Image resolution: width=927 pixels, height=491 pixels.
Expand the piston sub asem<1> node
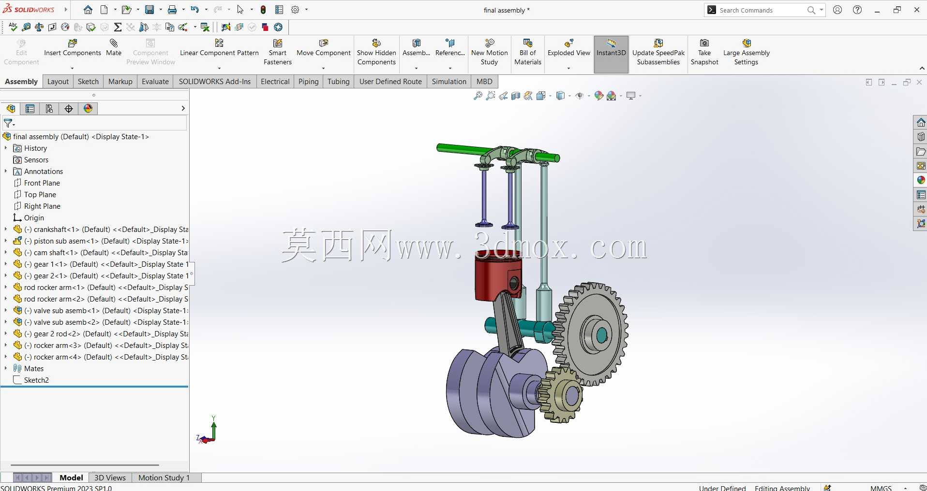(6, 241)
